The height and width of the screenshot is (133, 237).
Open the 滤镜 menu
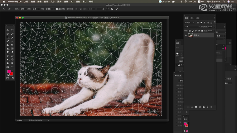66,2
